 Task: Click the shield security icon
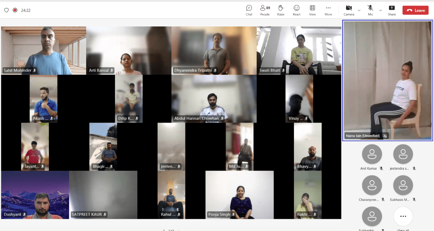[6, 10]
